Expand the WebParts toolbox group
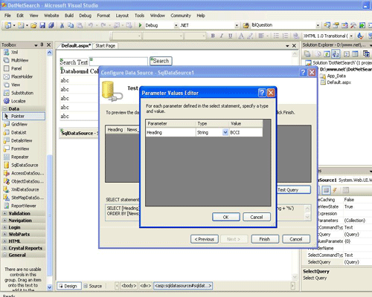Viewport: 372px width, 297px height. point(4,234)
